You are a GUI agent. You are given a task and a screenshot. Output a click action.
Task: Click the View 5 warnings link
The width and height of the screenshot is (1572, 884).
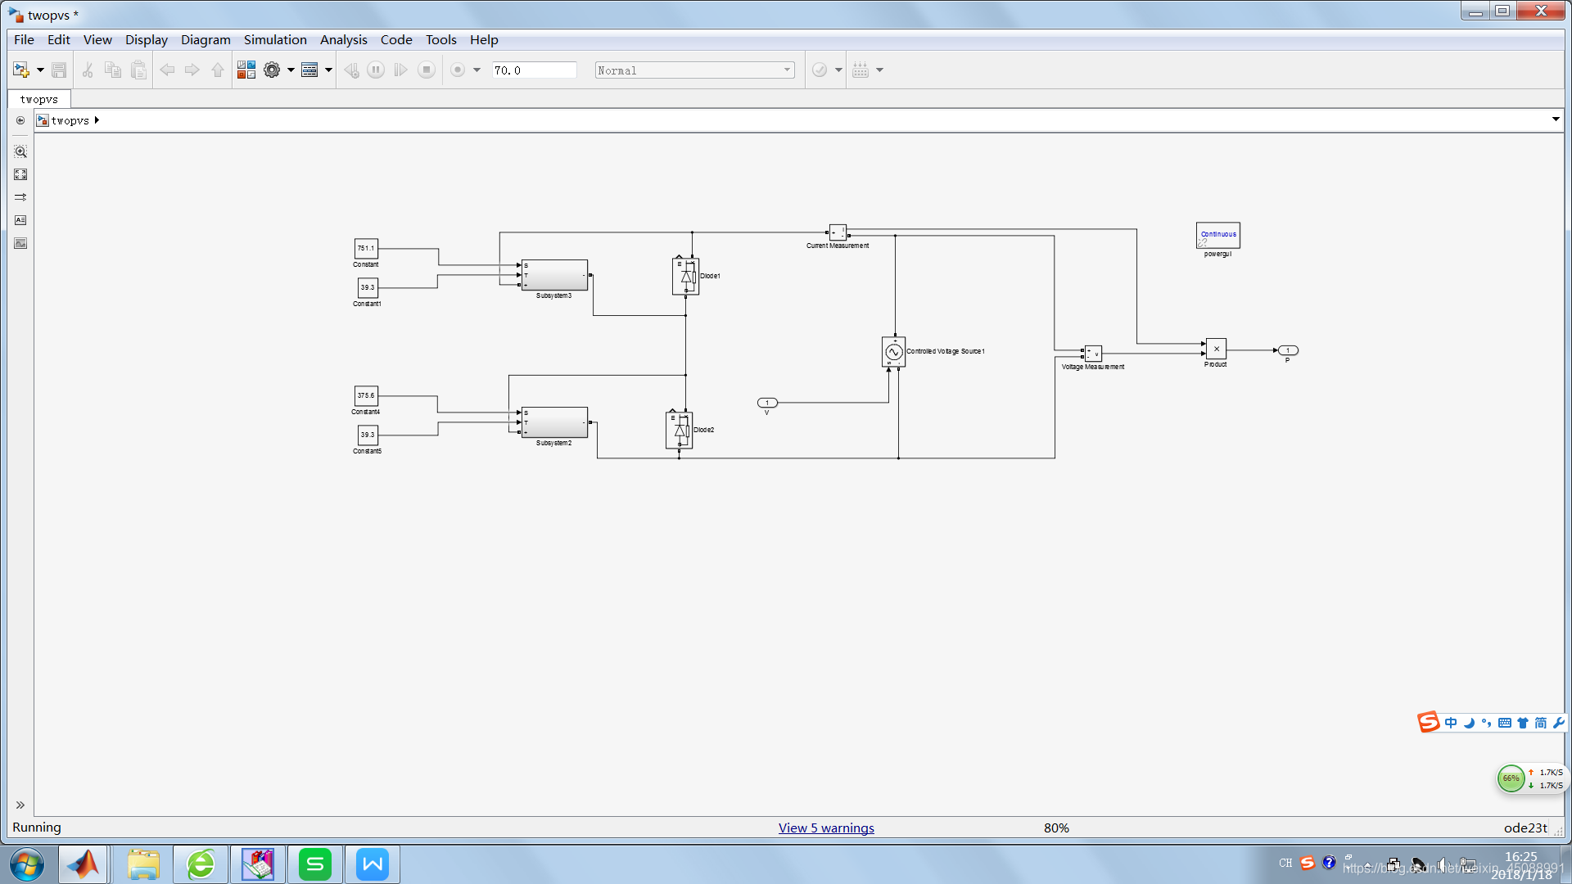coord(826,827)
